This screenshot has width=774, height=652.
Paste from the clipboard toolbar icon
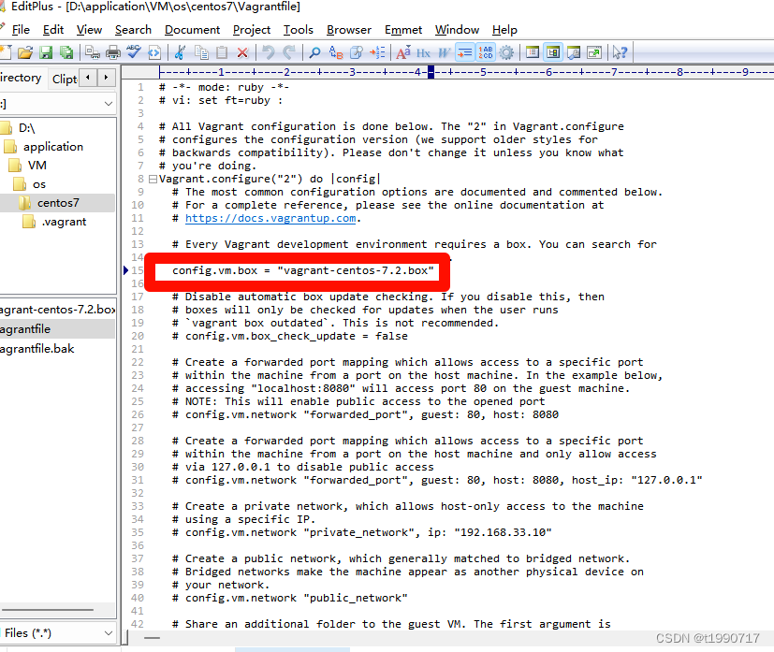point(222,52)
